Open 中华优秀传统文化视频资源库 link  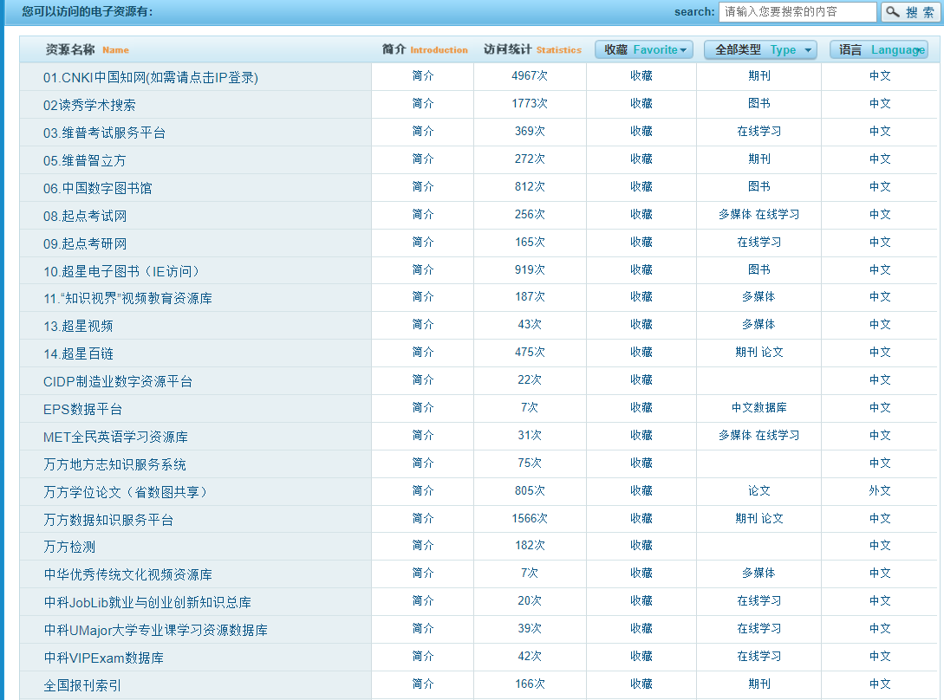[127, 574]
